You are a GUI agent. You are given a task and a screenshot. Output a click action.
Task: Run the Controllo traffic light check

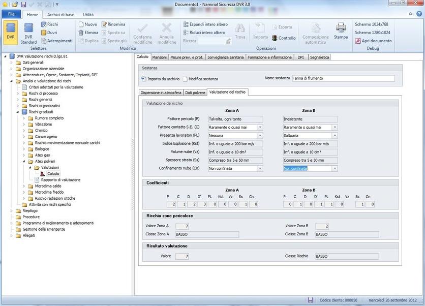(275, 38)
